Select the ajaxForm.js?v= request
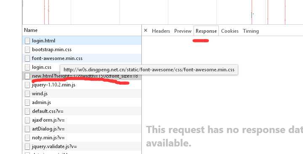This screenshot has height=154, width=303. pyautogui.click(x=82, y=120)
